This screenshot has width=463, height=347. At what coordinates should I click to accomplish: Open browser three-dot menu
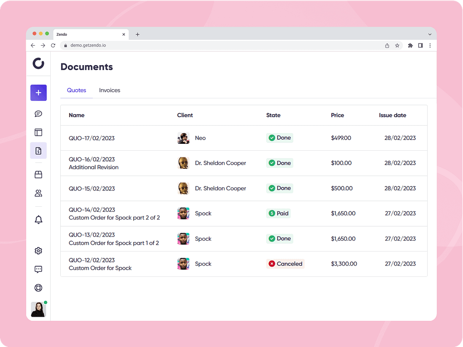430,45
